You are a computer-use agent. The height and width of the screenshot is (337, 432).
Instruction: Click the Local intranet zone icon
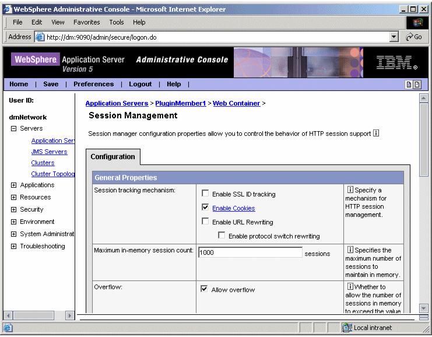point(347,327)
